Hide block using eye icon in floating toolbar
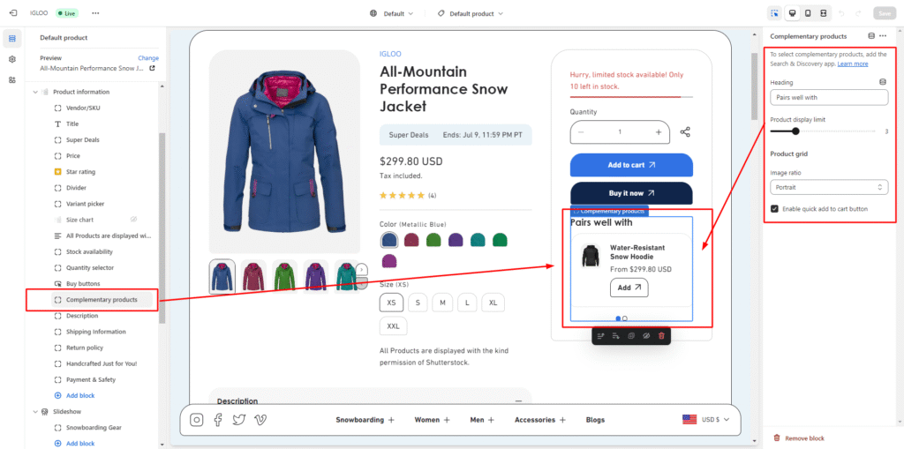The height and width of the screenshot is (449, 904). [x=646, y=336]
